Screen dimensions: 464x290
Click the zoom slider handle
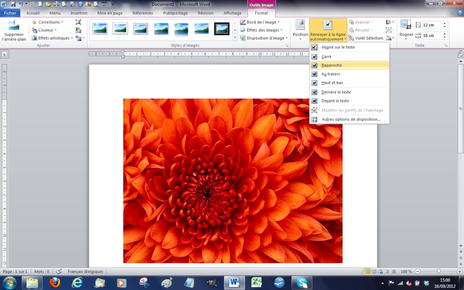click(438, 271)
